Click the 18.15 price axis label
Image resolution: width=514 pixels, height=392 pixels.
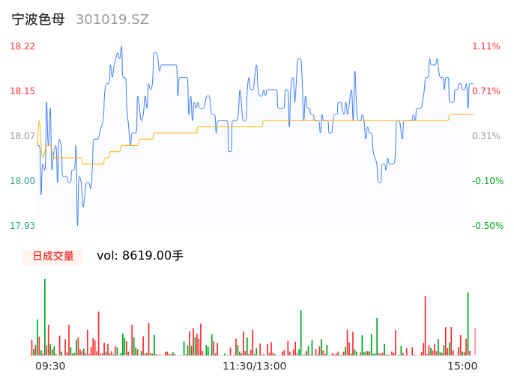coord(22,91)
